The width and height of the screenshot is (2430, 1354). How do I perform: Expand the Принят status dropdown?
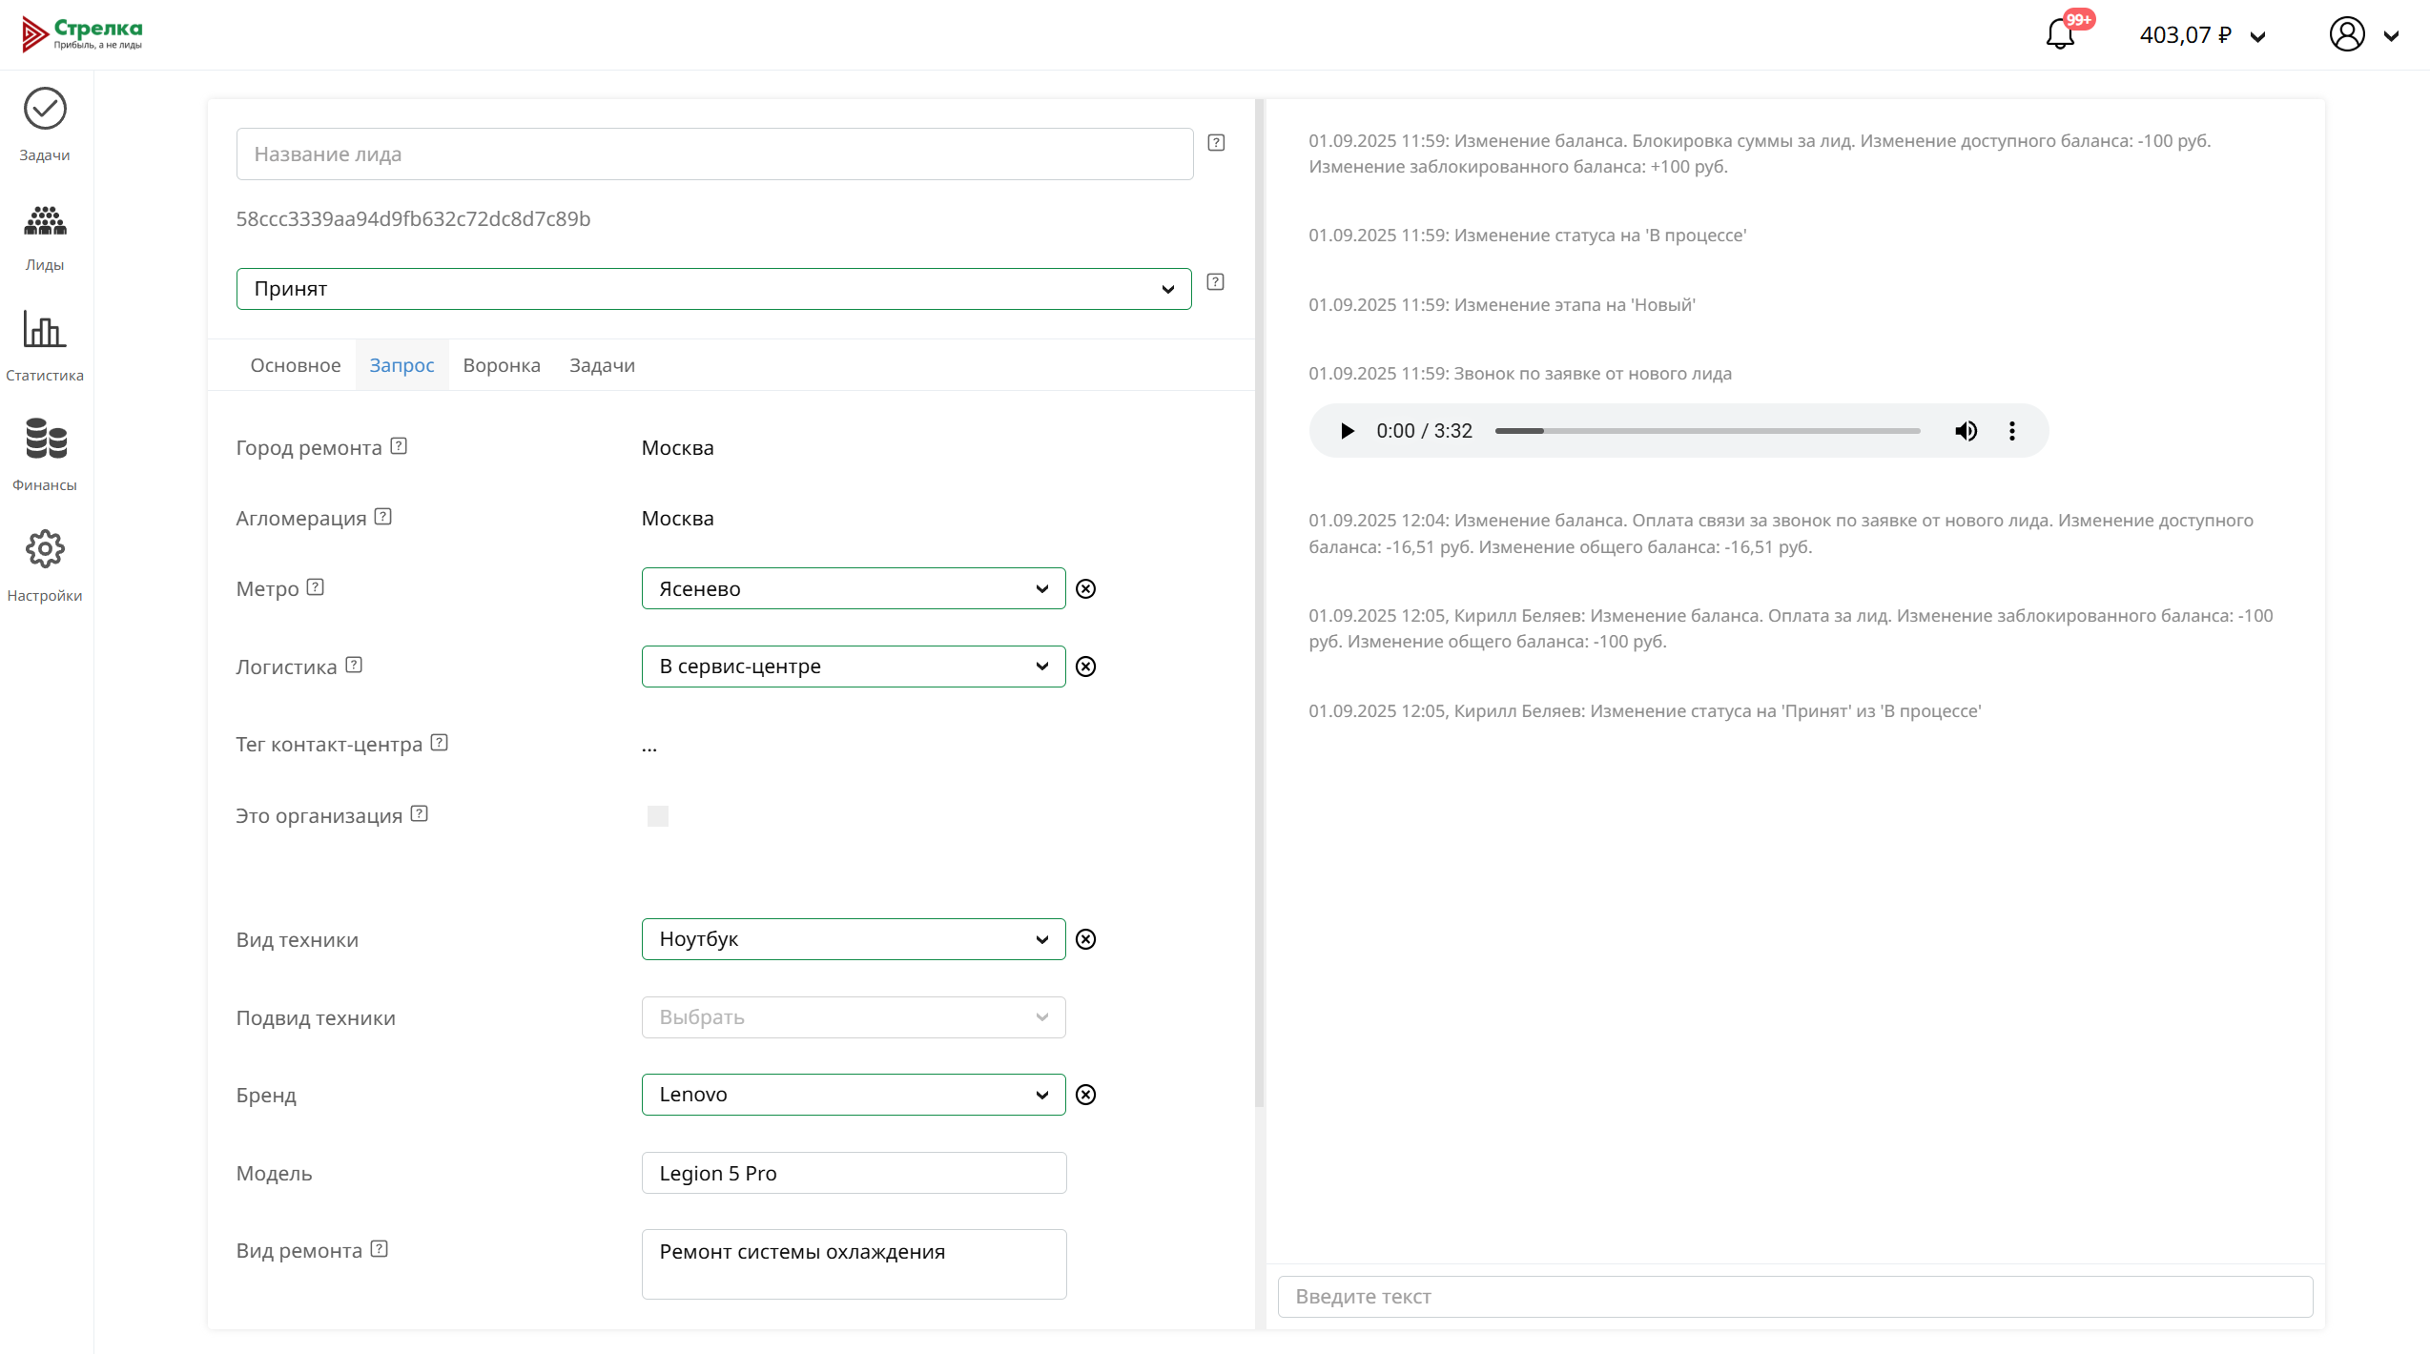pos(713,289)
